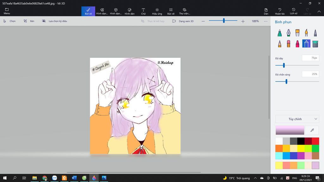This screenshot has height=182, width=324.
Task: Open Zalo from the taskbar
Action: click(x=54, y=178)
